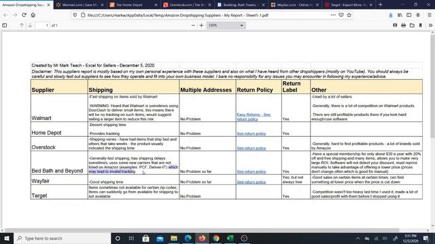Image resolution: width=435 pixels, height=244 pixels.
Task: Open the Firefox hamburger menu
Action: (429, 15)
